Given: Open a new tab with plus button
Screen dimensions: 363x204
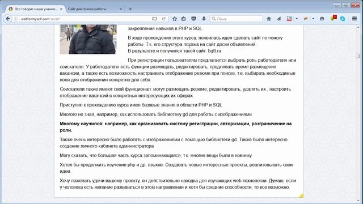Looking at the screenshot, I should 130,9.
